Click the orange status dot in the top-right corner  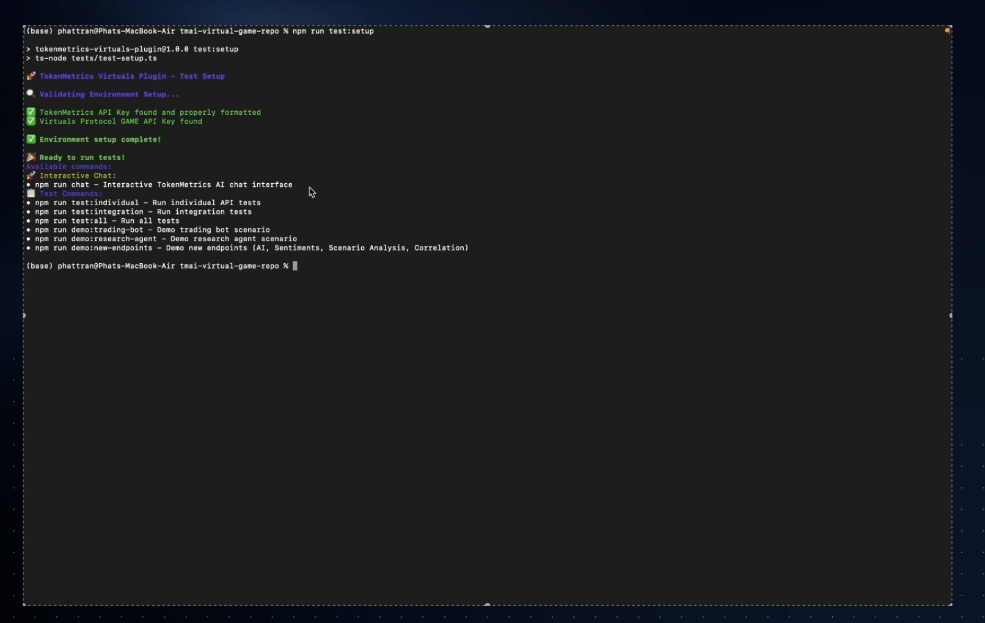pyautogui.click(x=948, y=30)
